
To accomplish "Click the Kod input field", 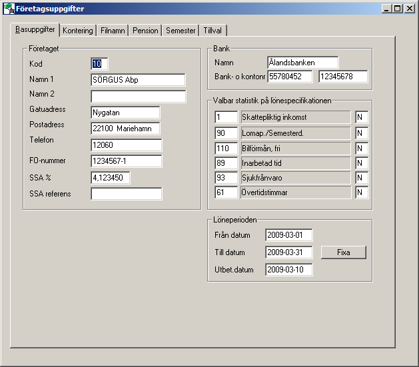I will [x=99, y=64].
